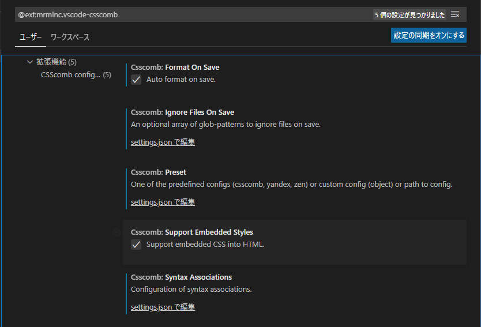This screenshot has width=481, height=327.
Task: Click the 5 個の設定が見つかりました count badge
Action: 409,15
